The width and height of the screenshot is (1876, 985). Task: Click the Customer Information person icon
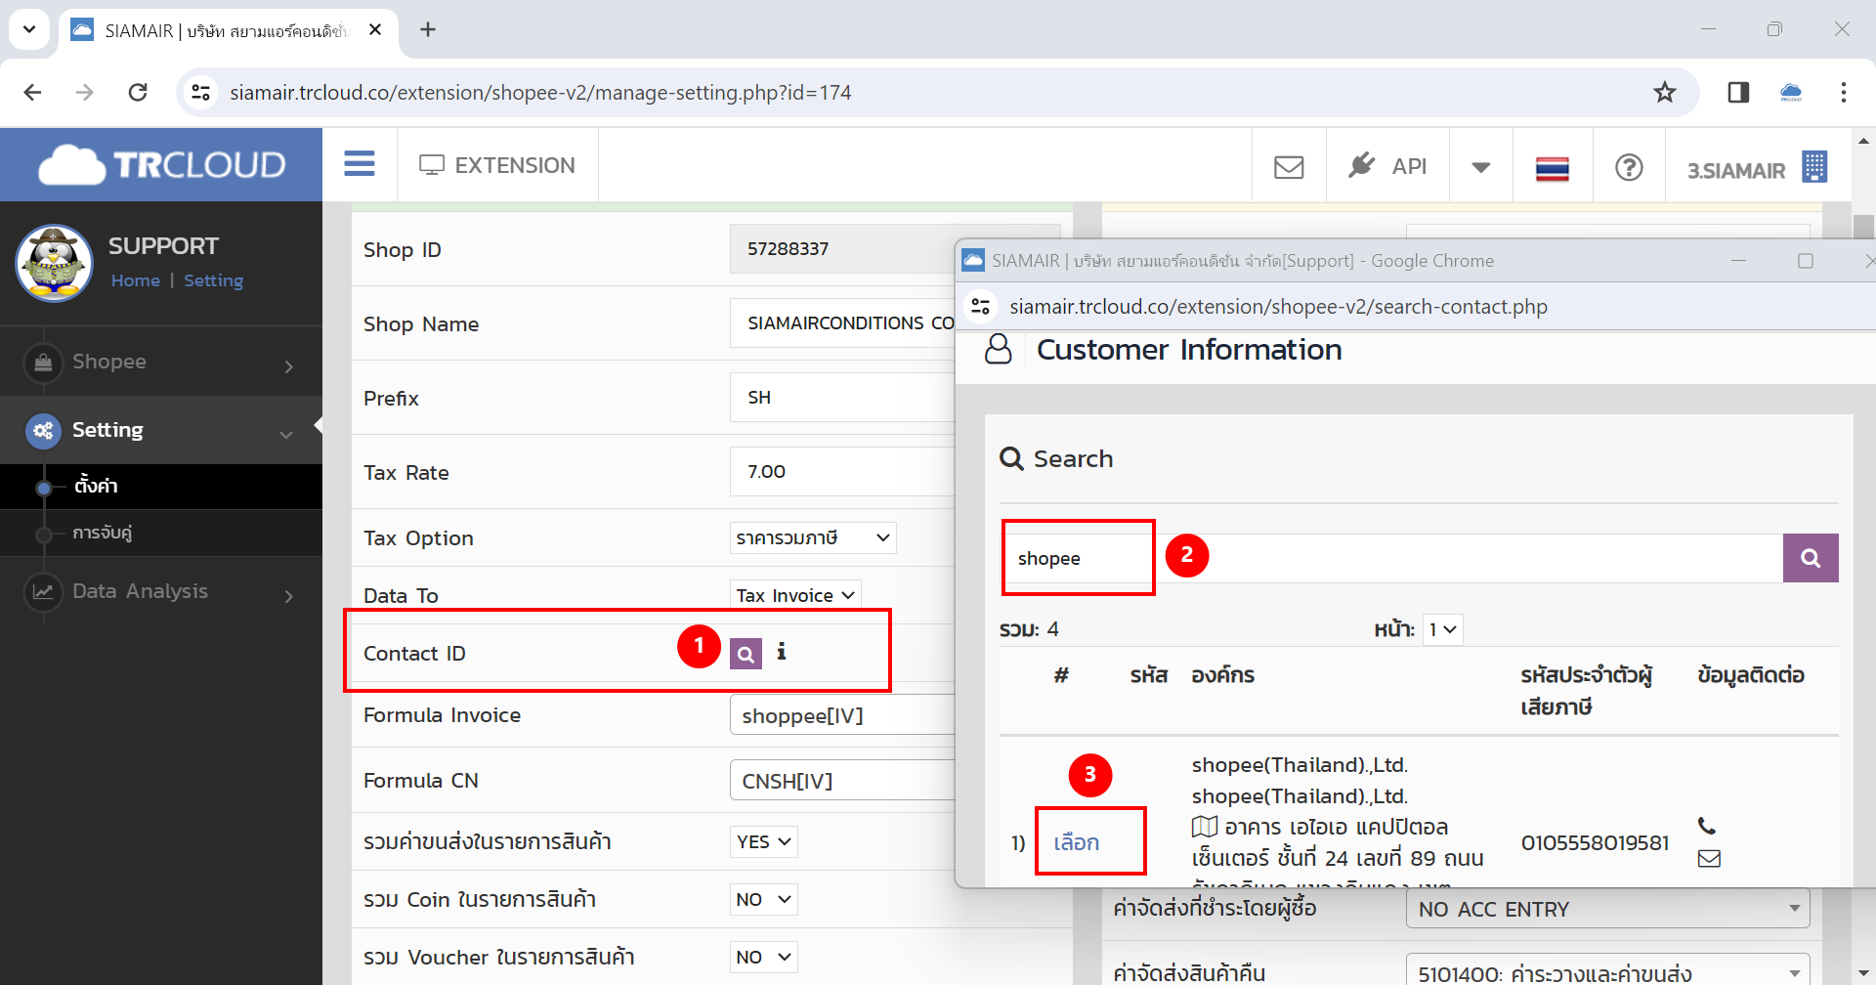tap(998, 349)
